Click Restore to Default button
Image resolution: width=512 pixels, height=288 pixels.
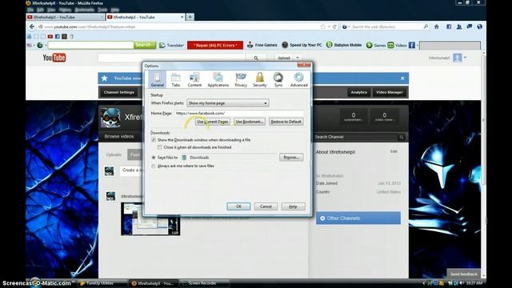coord(286,122)
